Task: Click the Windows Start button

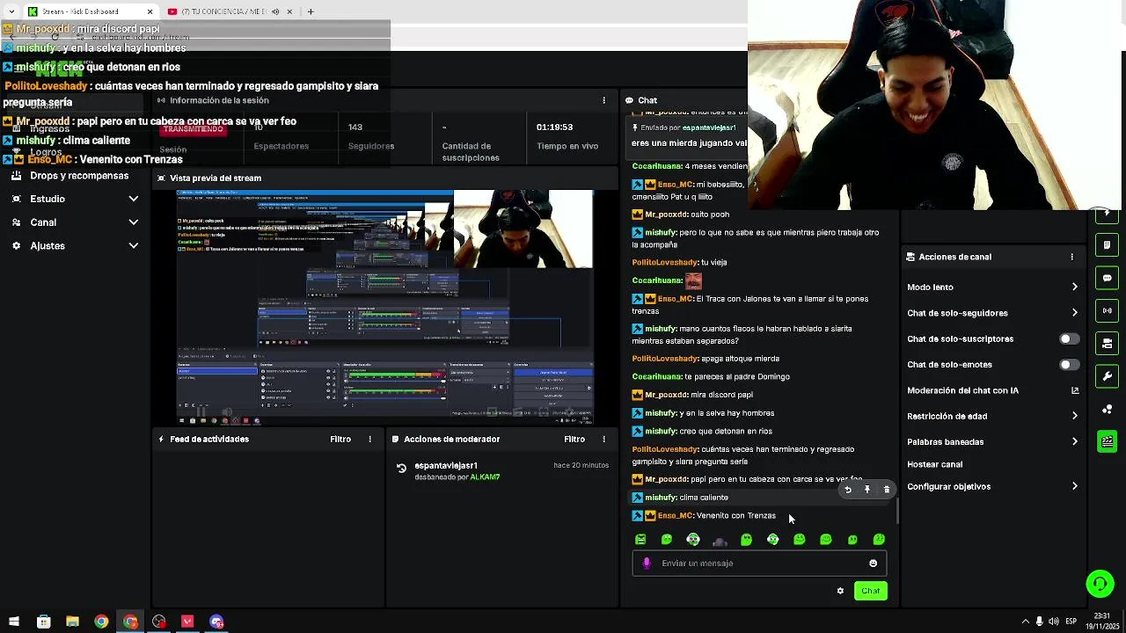Action: point(14,622)
